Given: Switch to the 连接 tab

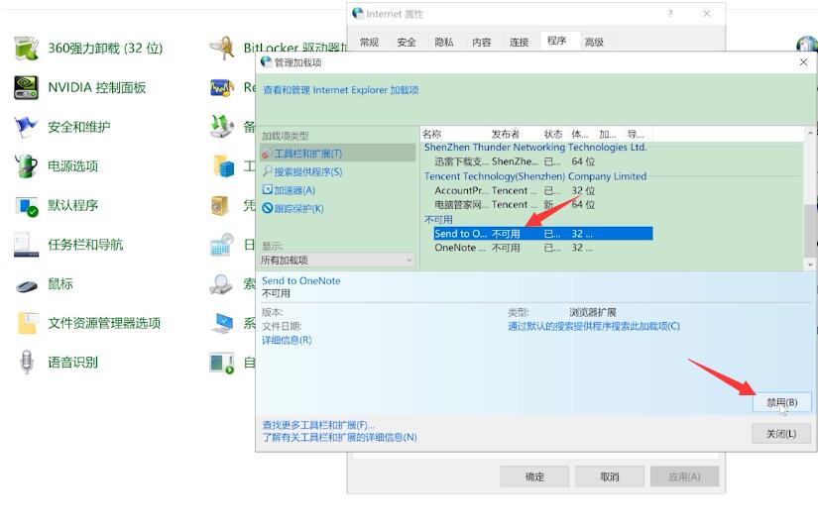Looking at the screenshot, I should [x=520, y=42].
